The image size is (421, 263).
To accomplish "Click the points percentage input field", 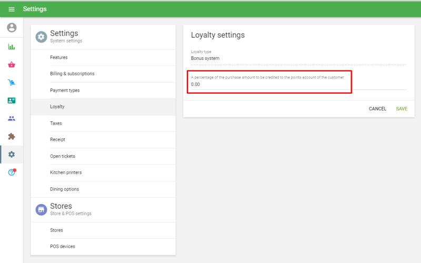I will [x=269, y=84].
